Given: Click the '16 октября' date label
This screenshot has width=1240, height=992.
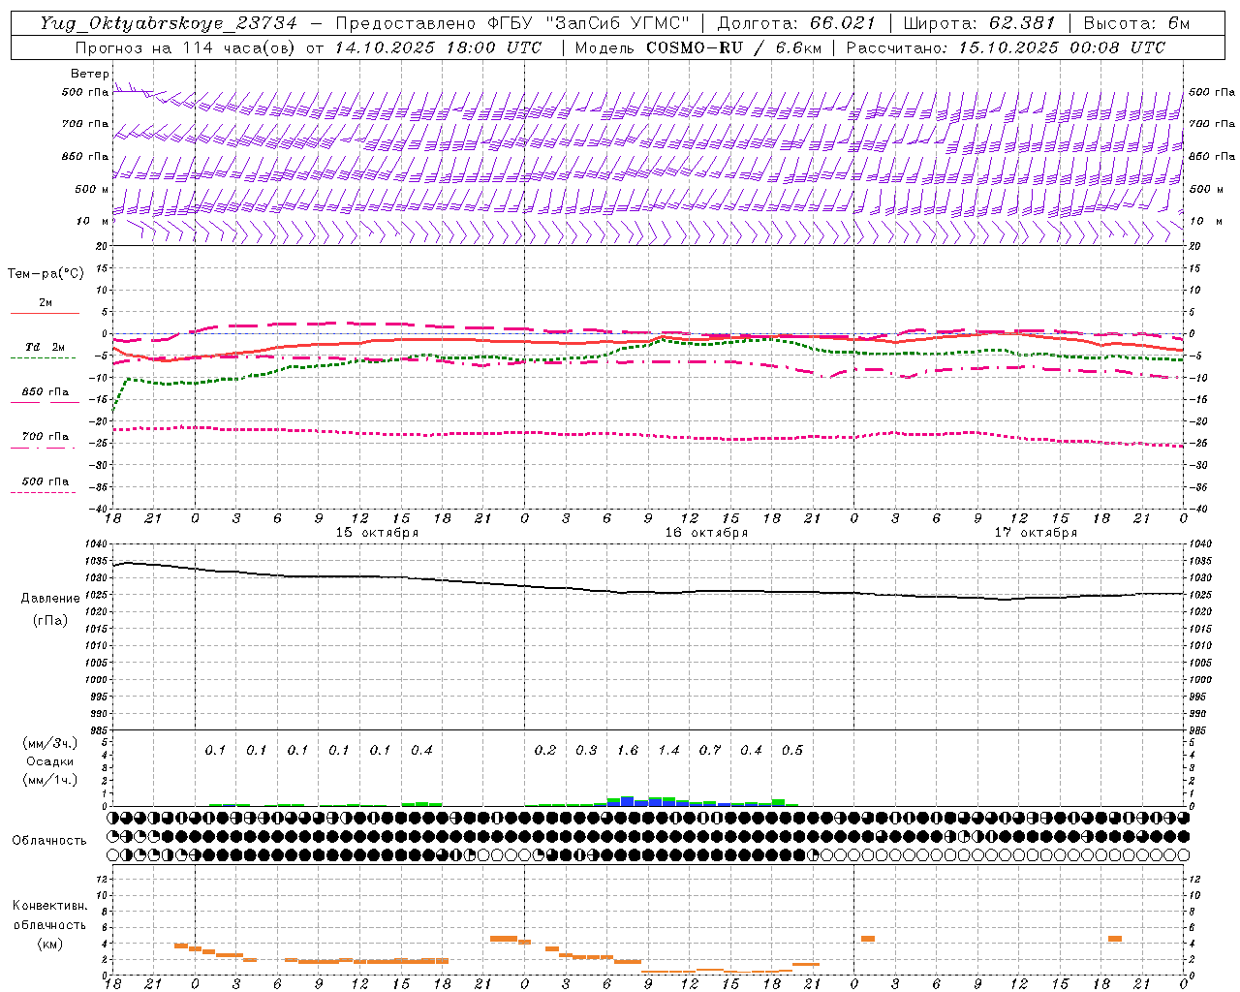Looking at the screenshot, I should [x=706, y=533].
